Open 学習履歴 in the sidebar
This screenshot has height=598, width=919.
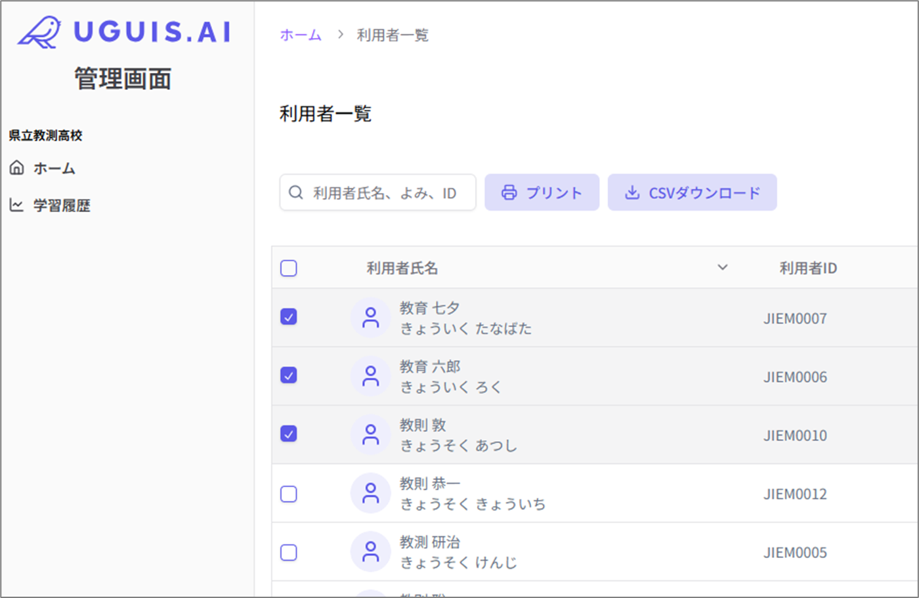61,205
